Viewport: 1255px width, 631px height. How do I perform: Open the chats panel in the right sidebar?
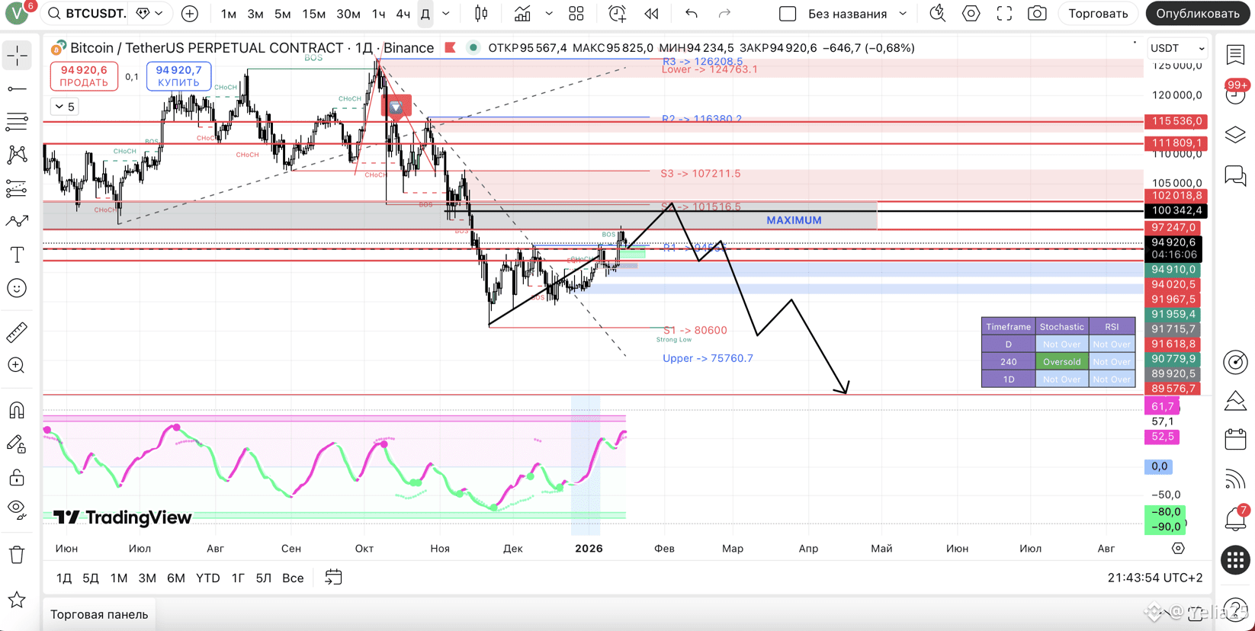[x=1235, y=176]
